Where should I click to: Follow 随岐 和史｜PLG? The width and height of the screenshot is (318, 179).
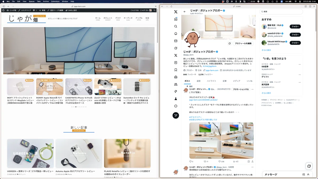point(295,27)
